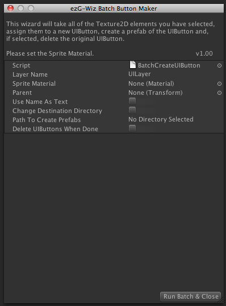The width and height of the screenshot is (226, 306).
Task: Enable the Use Name As Text checkbox
Action: point(132,101)
